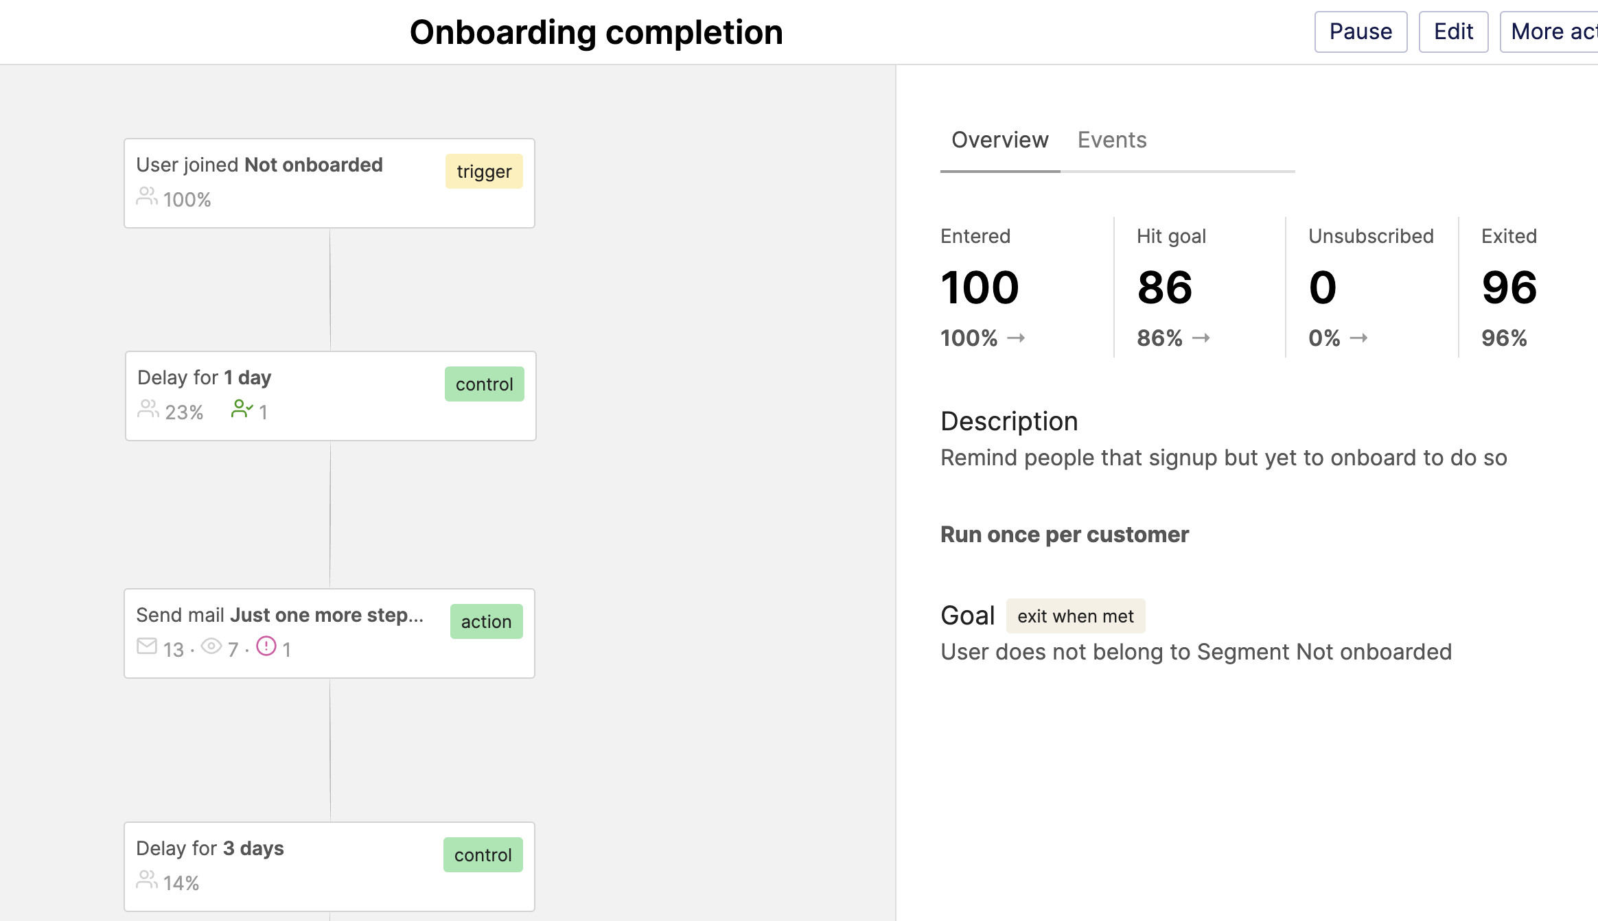This screenshot has width=1598, height=921.
Task: Open the Edit button for the workflow
Action: pyautogui.click(x=1454, y=32)
